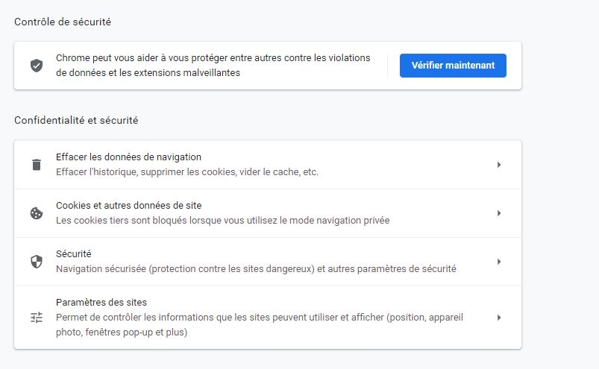Open arrow next to Paramètres des sites
This screenshot has width=599, height=369.
[498, 318]
